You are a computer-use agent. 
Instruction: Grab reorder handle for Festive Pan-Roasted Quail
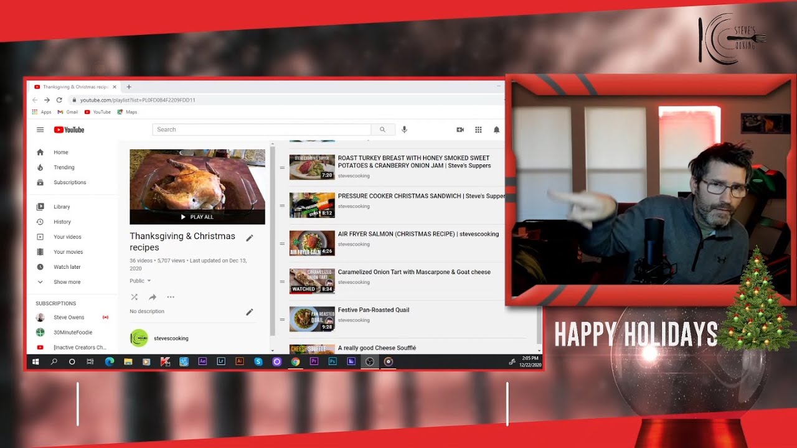pyautogui.click(x=282, y=320)
